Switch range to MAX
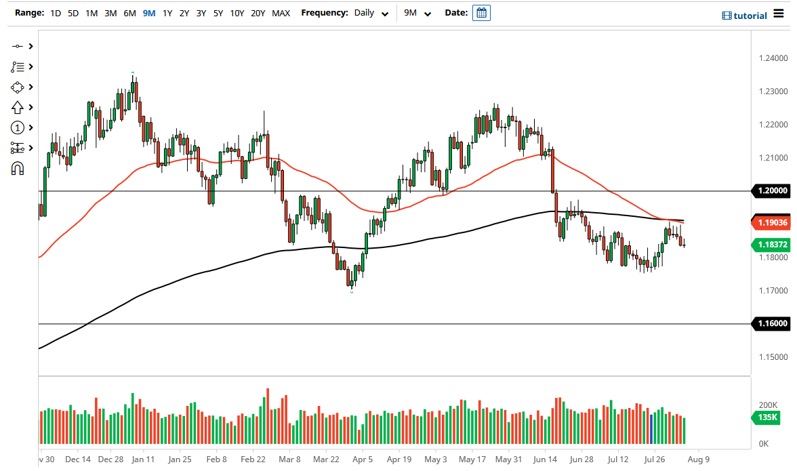 click(281, 13)
